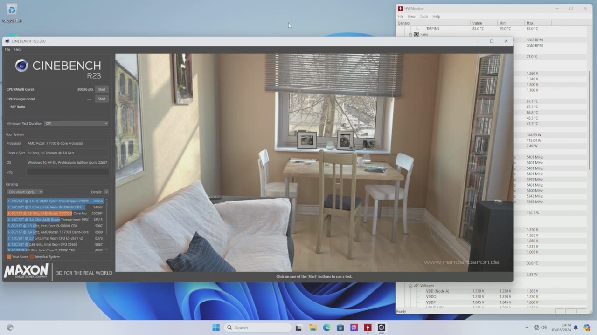597x335 pixels.
Task: Start the CPU Multi Core test
Action: point(102,89)
